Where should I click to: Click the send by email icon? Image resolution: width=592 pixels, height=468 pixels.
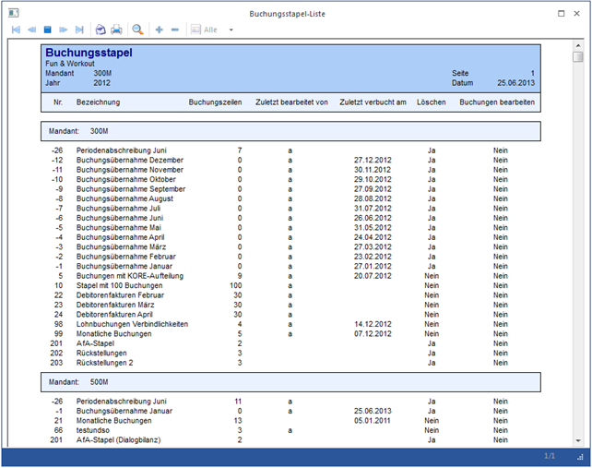[x=101, y=30]
